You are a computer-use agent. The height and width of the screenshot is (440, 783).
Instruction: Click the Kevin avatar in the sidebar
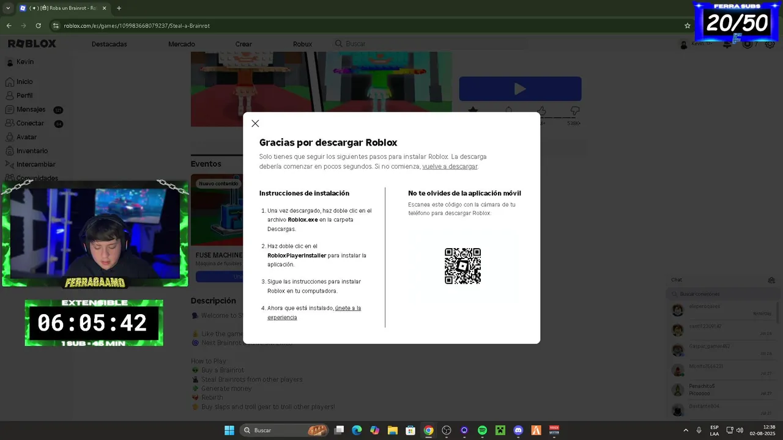[x=10, y=62]
